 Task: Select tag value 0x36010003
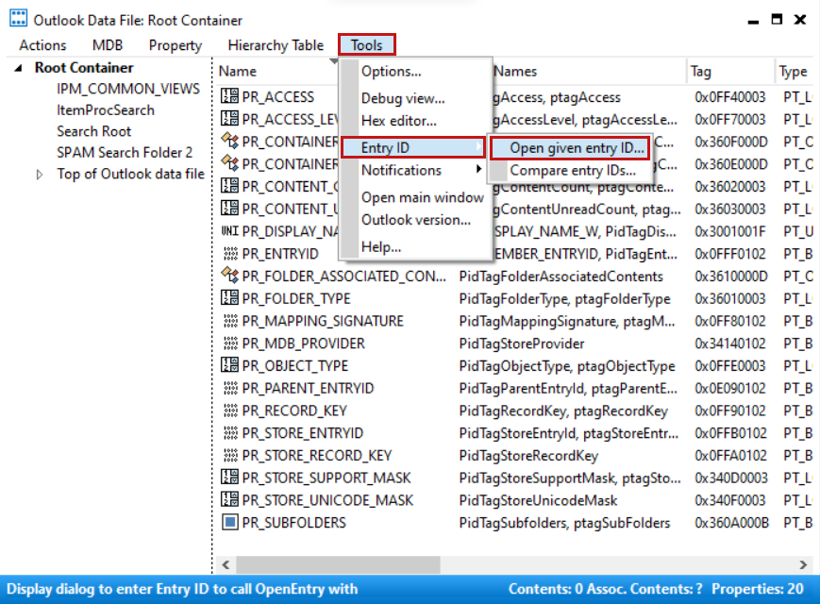point(729,298)
